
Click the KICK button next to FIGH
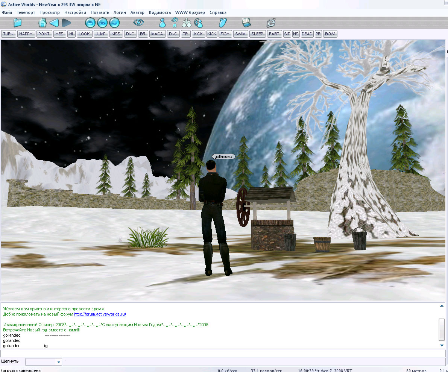(x=212, y=34)
